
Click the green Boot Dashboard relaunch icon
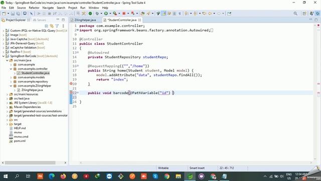90,14
